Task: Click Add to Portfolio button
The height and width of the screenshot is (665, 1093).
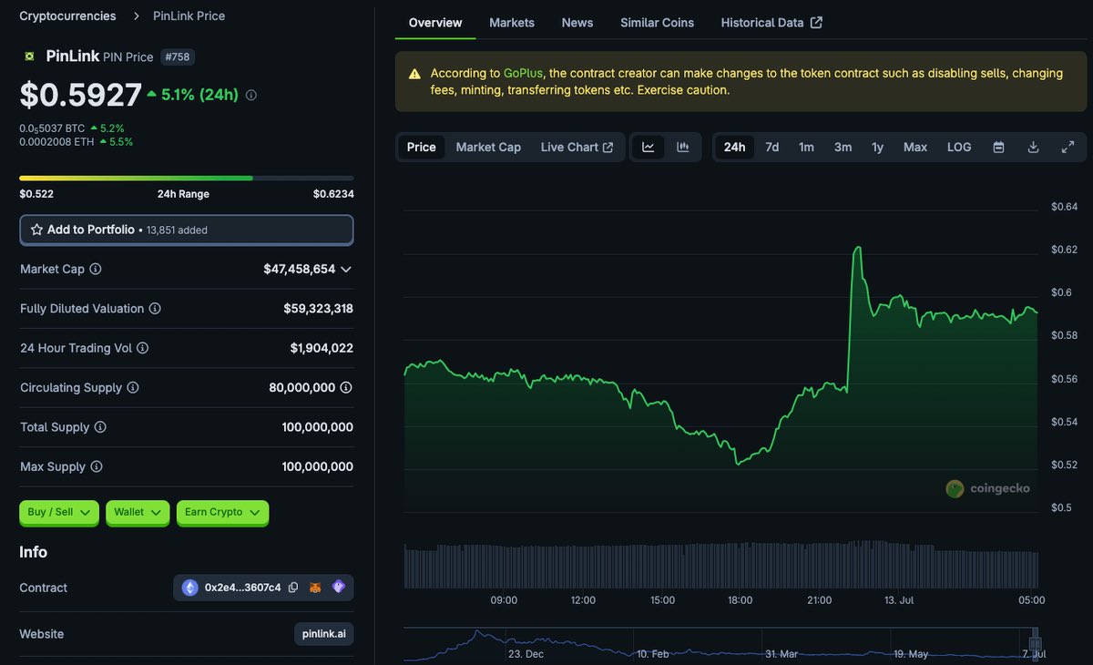Action: coord(187,230)
